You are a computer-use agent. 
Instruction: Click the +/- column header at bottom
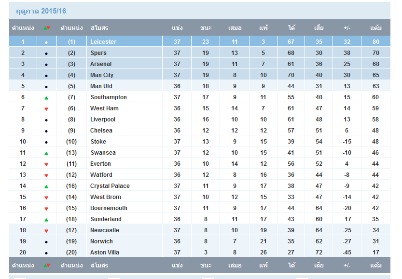tap(347, 266)
